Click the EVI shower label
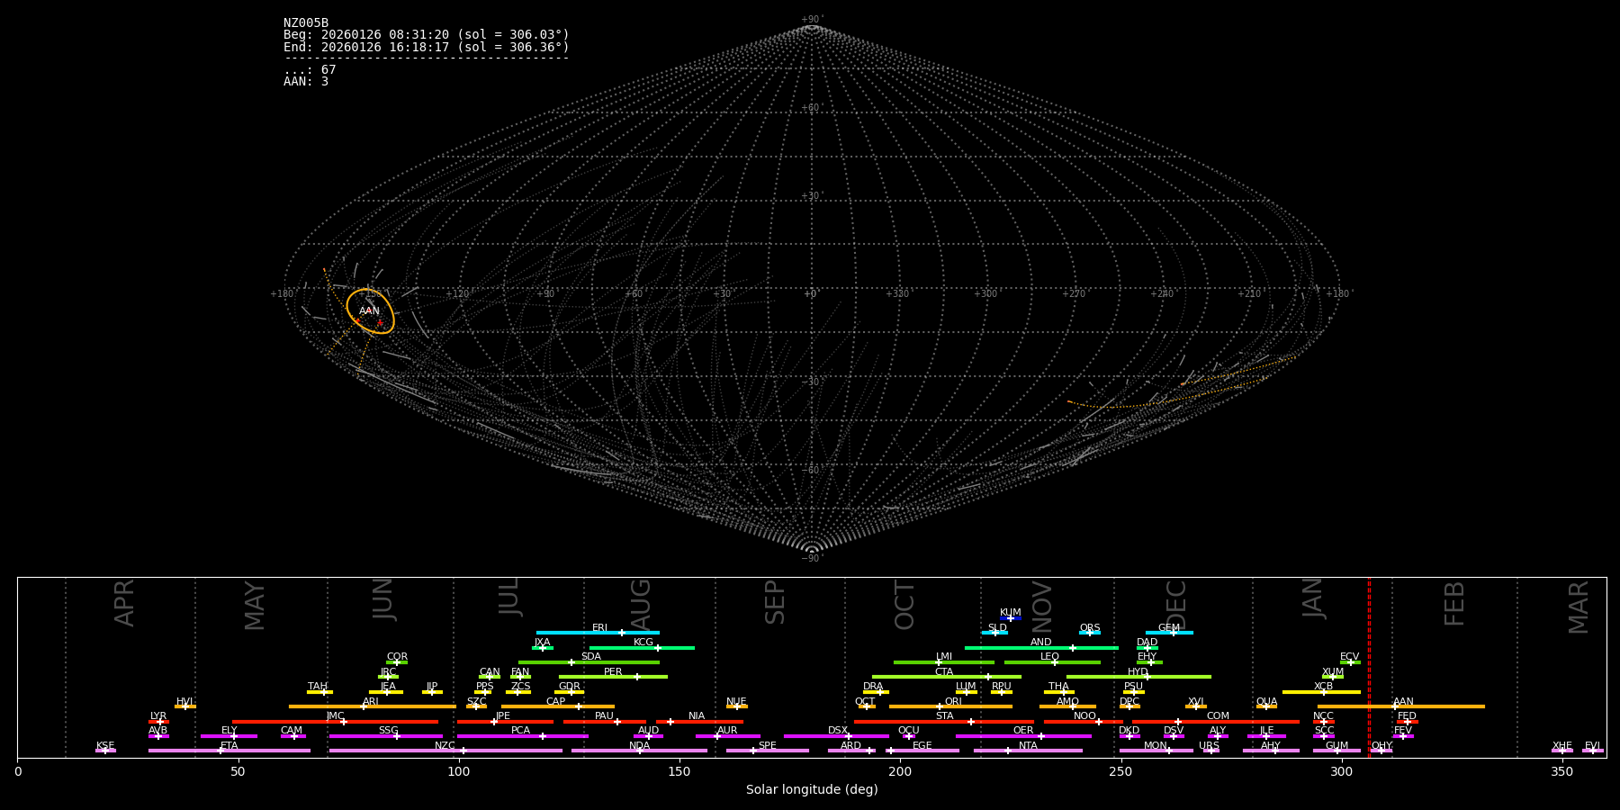Image resolution: width=1620 pixels, height=810 pixels. (x=1592, y=746)
